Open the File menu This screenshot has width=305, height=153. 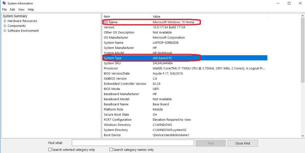4,10
